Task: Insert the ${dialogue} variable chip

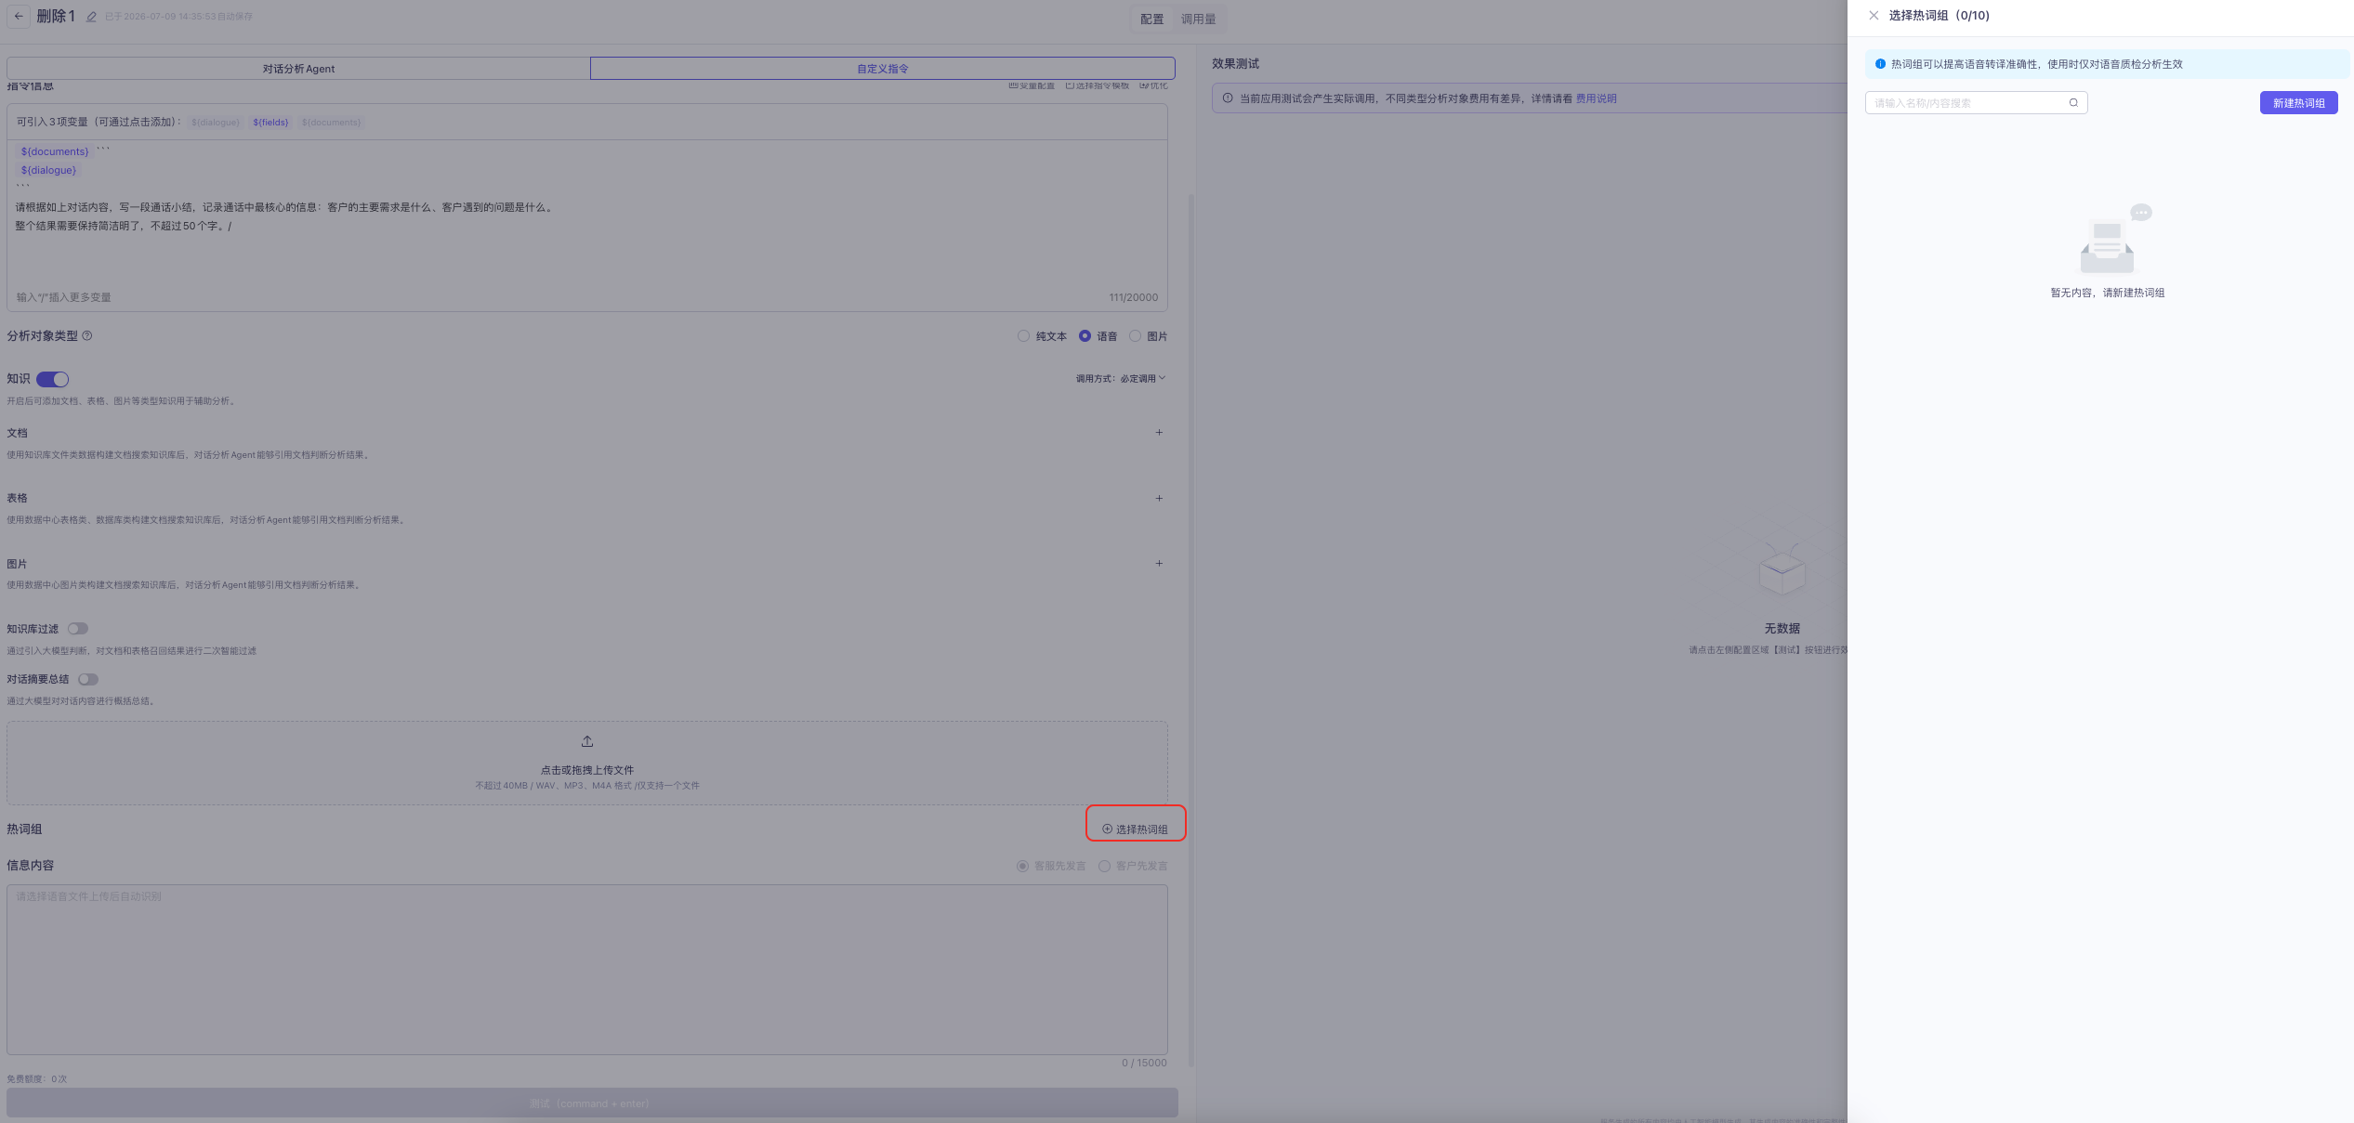Action: pos(216,123)
